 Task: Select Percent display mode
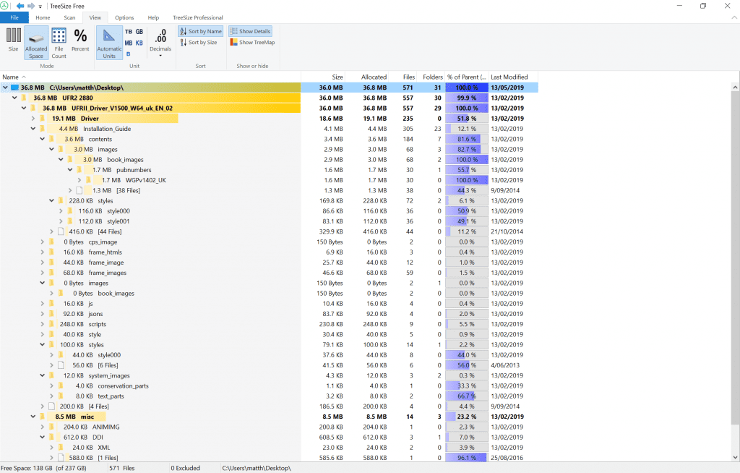80,40
